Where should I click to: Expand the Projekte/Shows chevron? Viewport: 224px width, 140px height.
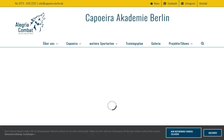pyautogui.click(x=192, y=44)
